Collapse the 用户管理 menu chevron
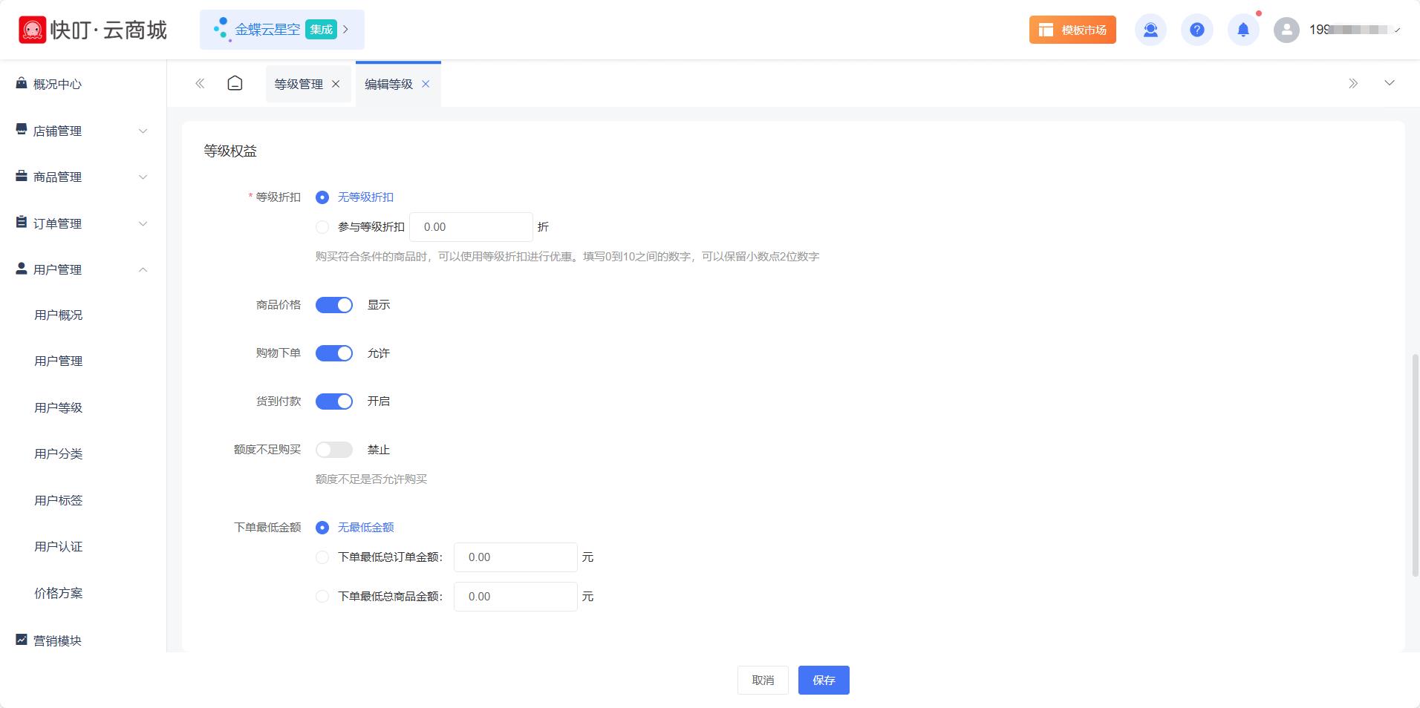1420x708 pixels. point(142,269)
